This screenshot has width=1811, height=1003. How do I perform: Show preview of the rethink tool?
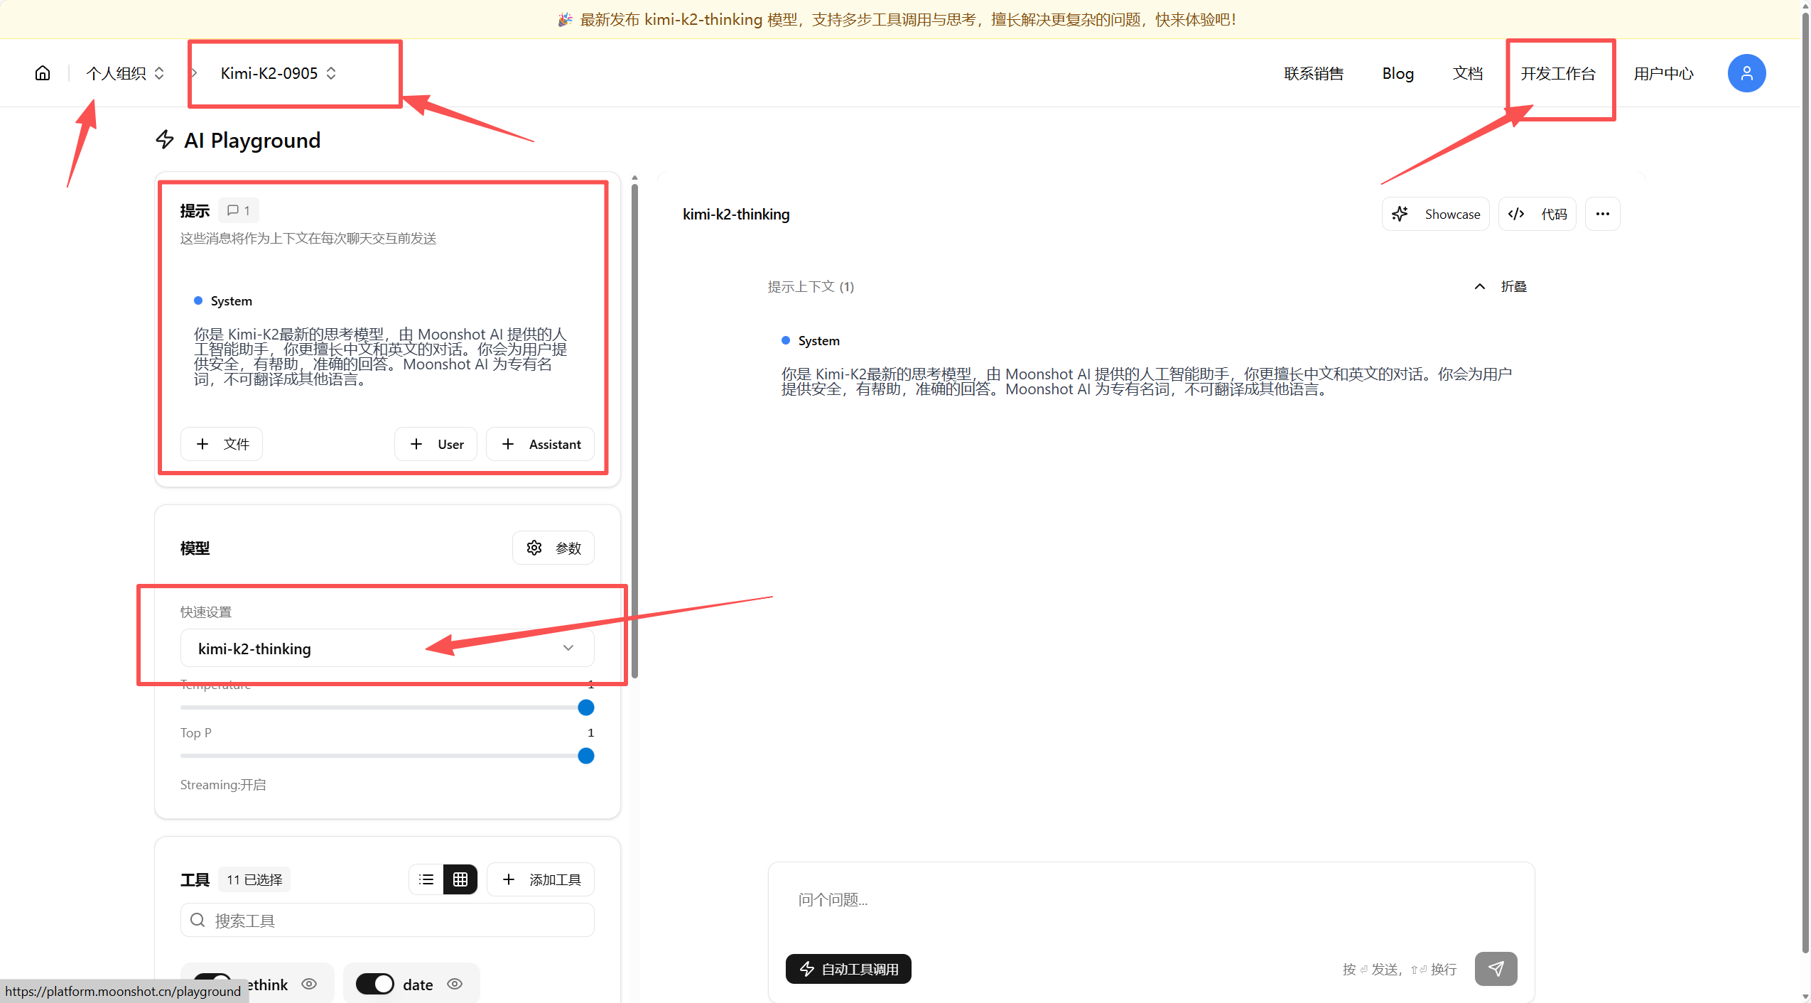[x=309, y=984]
